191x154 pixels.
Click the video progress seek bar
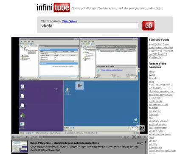click(80, 137)
